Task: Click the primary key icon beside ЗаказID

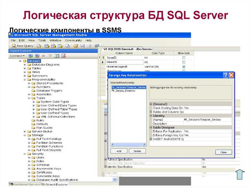Action: (103, 58)
